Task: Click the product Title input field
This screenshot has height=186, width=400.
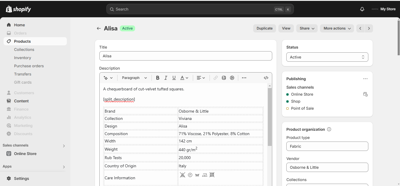Action: [x=185, y=56]
